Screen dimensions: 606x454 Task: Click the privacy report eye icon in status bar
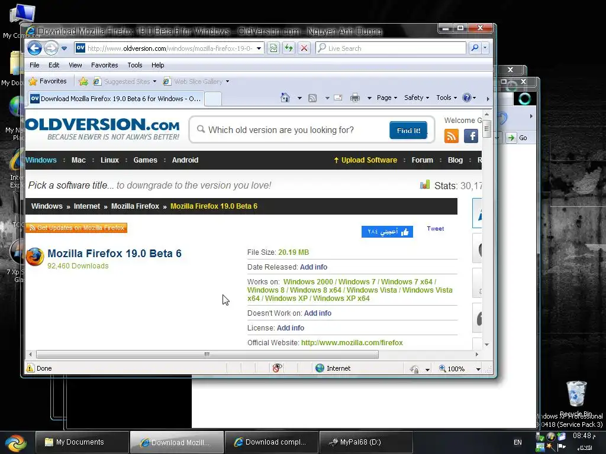pos(277,368)
